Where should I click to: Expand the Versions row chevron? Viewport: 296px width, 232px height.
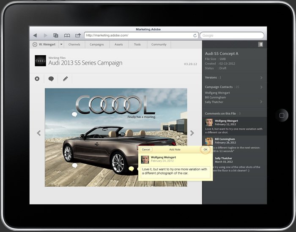pos(261,78)
